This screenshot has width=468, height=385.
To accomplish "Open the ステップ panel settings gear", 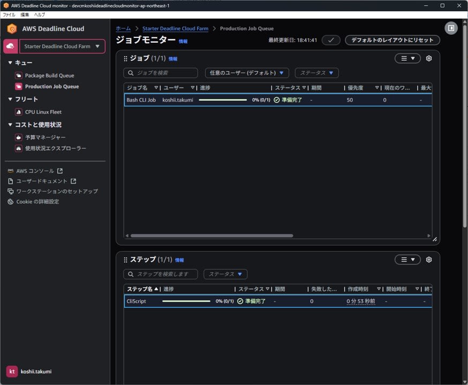I will tap(429, 259).
